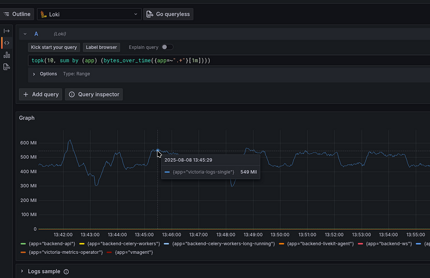
Task: Open the Loki data source dropdown
Action: (x=89, y=14)
